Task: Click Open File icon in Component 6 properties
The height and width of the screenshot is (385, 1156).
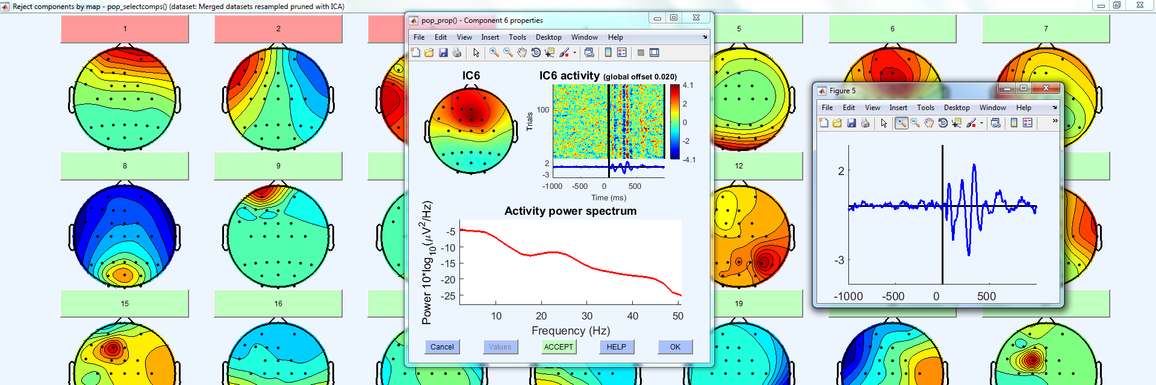Action: pyautogui.click(x=429, y=53)
